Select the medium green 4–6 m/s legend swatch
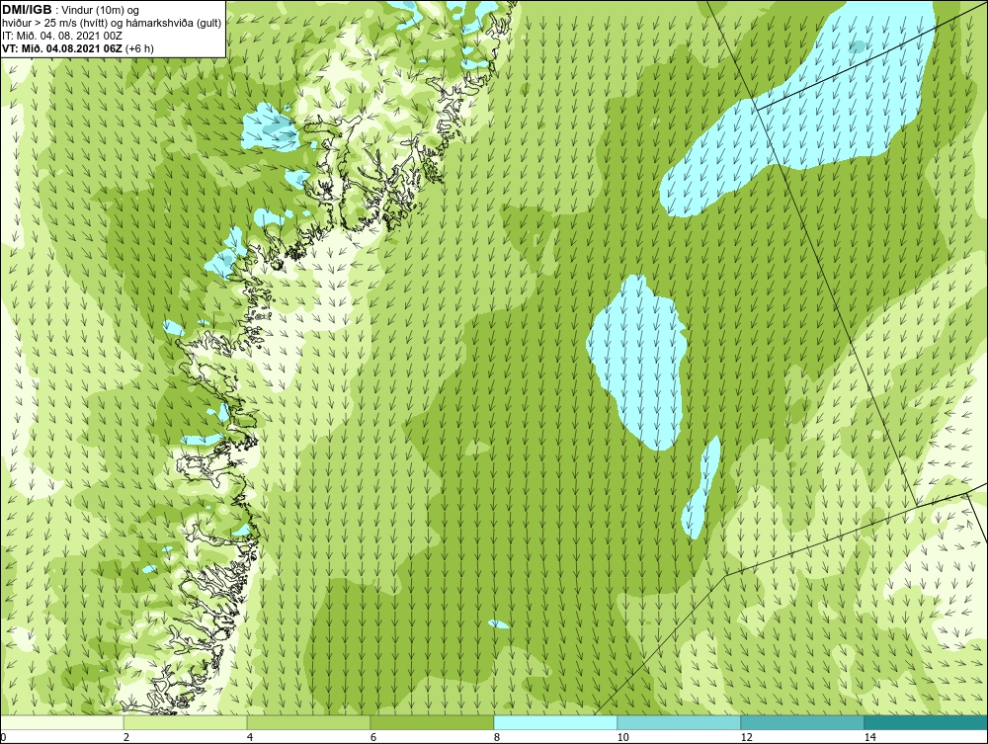 (308, 722)
